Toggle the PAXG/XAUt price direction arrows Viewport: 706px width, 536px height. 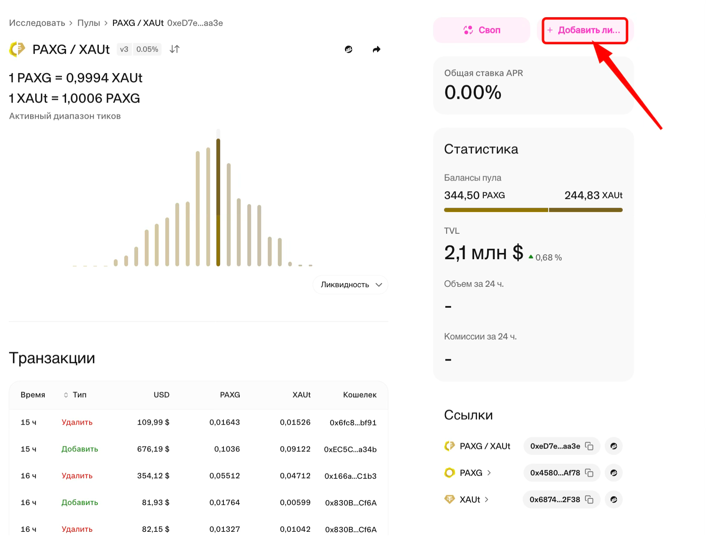175,49
